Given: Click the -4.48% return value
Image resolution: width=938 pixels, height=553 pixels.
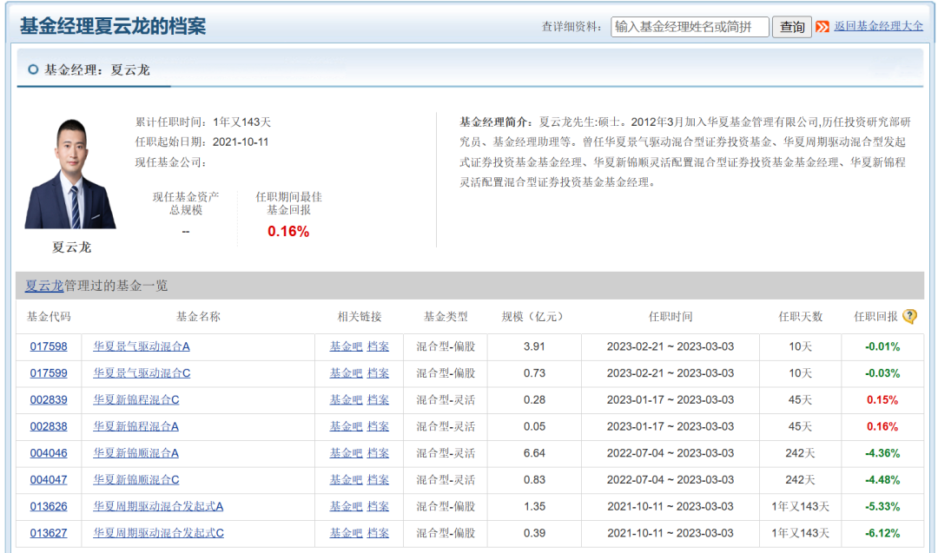Looking at the screenshot, I should click(x=882, y=479).
